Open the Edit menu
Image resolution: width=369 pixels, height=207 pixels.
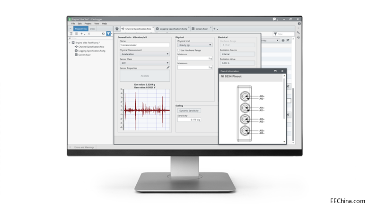click(80, 24)
